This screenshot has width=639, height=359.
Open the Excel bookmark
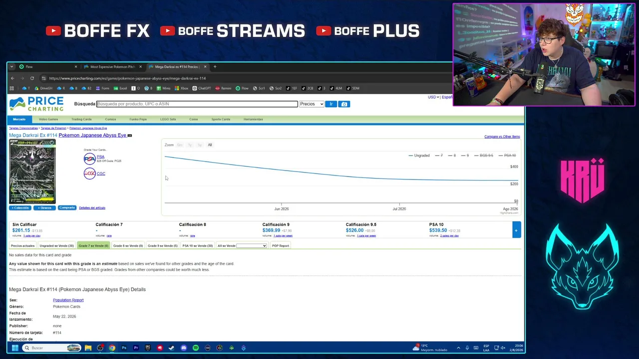point(120,88)
